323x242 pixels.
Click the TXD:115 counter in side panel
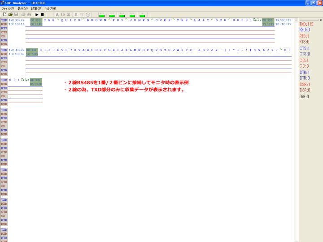pos(306,24)
